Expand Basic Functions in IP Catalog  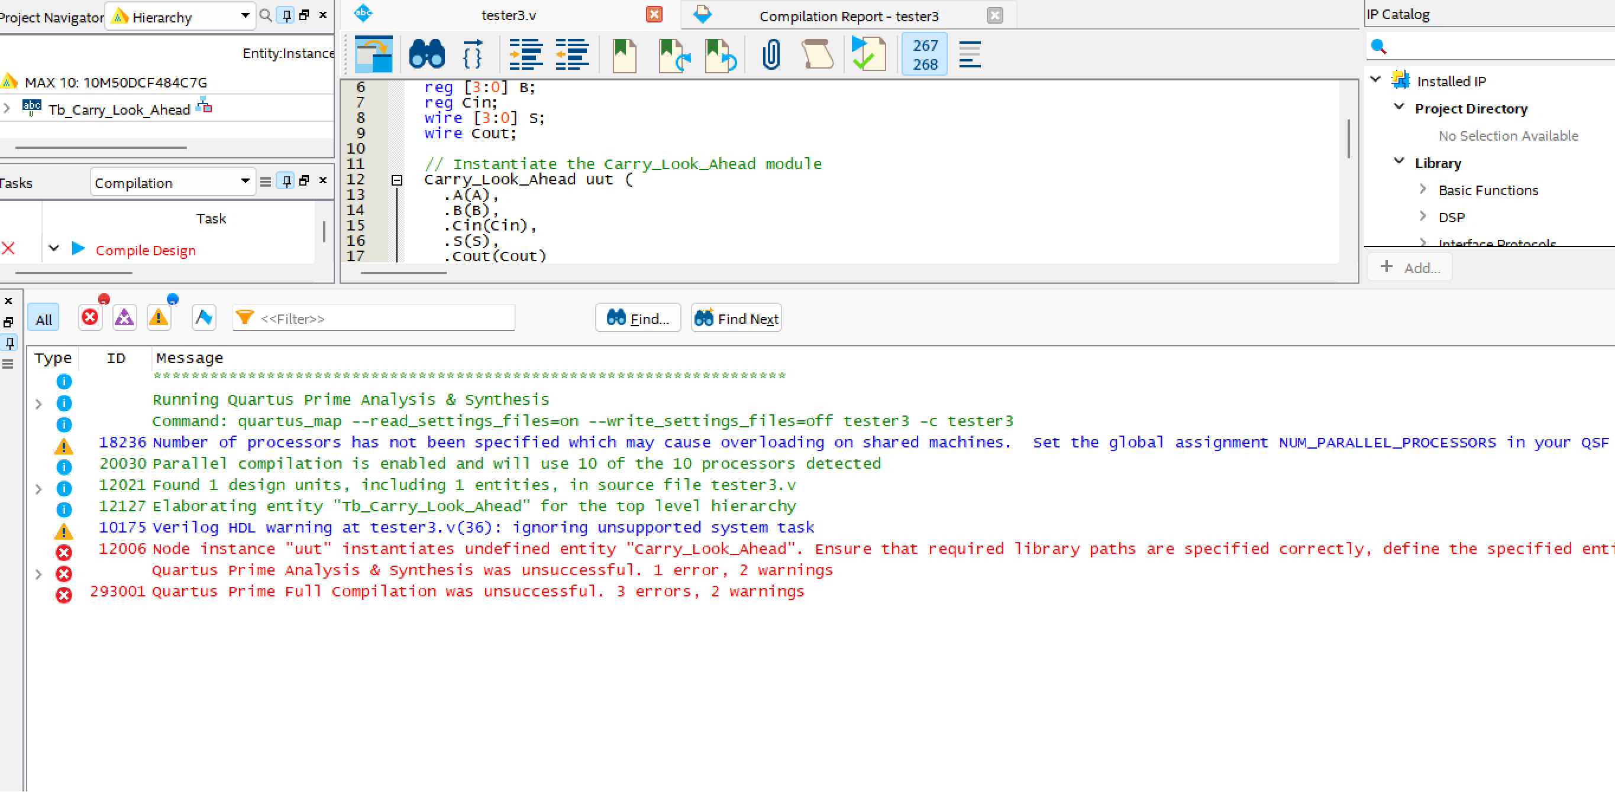tap(1423, 189)
